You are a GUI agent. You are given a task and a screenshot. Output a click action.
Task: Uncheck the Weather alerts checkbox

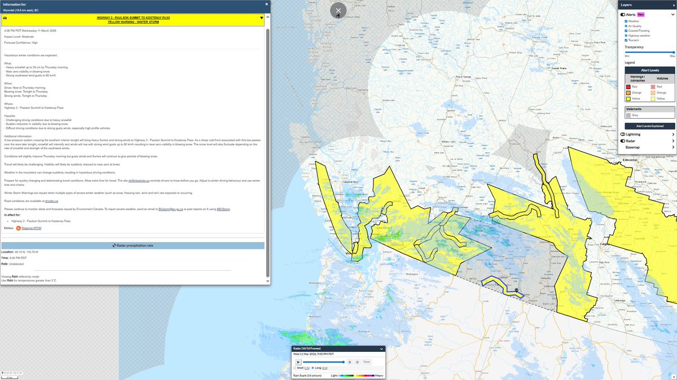point(626,21)
